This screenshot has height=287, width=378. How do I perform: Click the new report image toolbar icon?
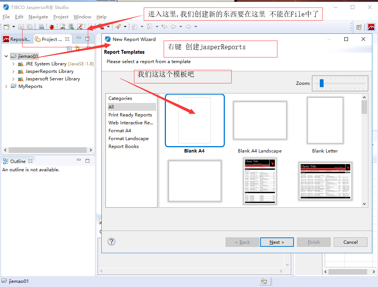coord(63,27)
